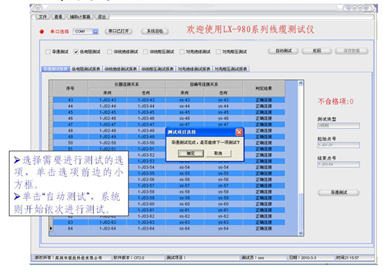Click the 判定结果 column header
Viewport: 388px width, 272px height.
[264, 88]
